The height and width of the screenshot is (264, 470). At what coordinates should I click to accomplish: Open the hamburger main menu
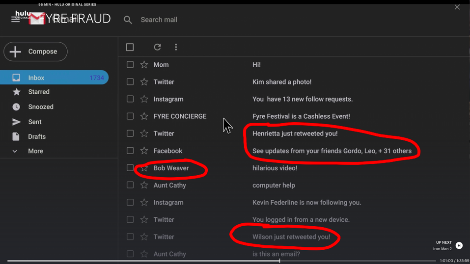(15, 20)
